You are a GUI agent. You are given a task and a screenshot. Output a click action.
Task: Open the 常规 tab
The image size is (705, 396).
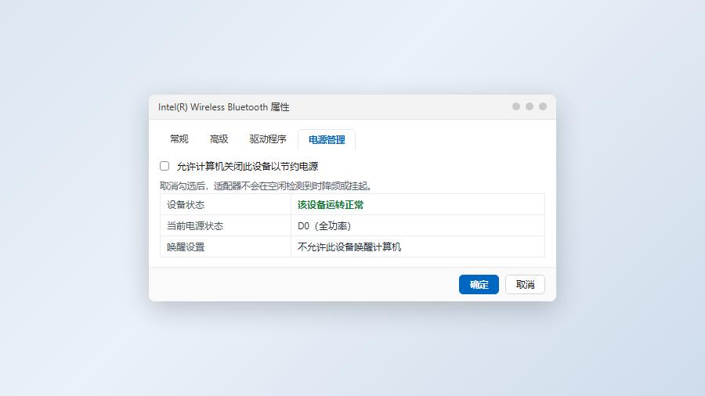tap(179, 139)
